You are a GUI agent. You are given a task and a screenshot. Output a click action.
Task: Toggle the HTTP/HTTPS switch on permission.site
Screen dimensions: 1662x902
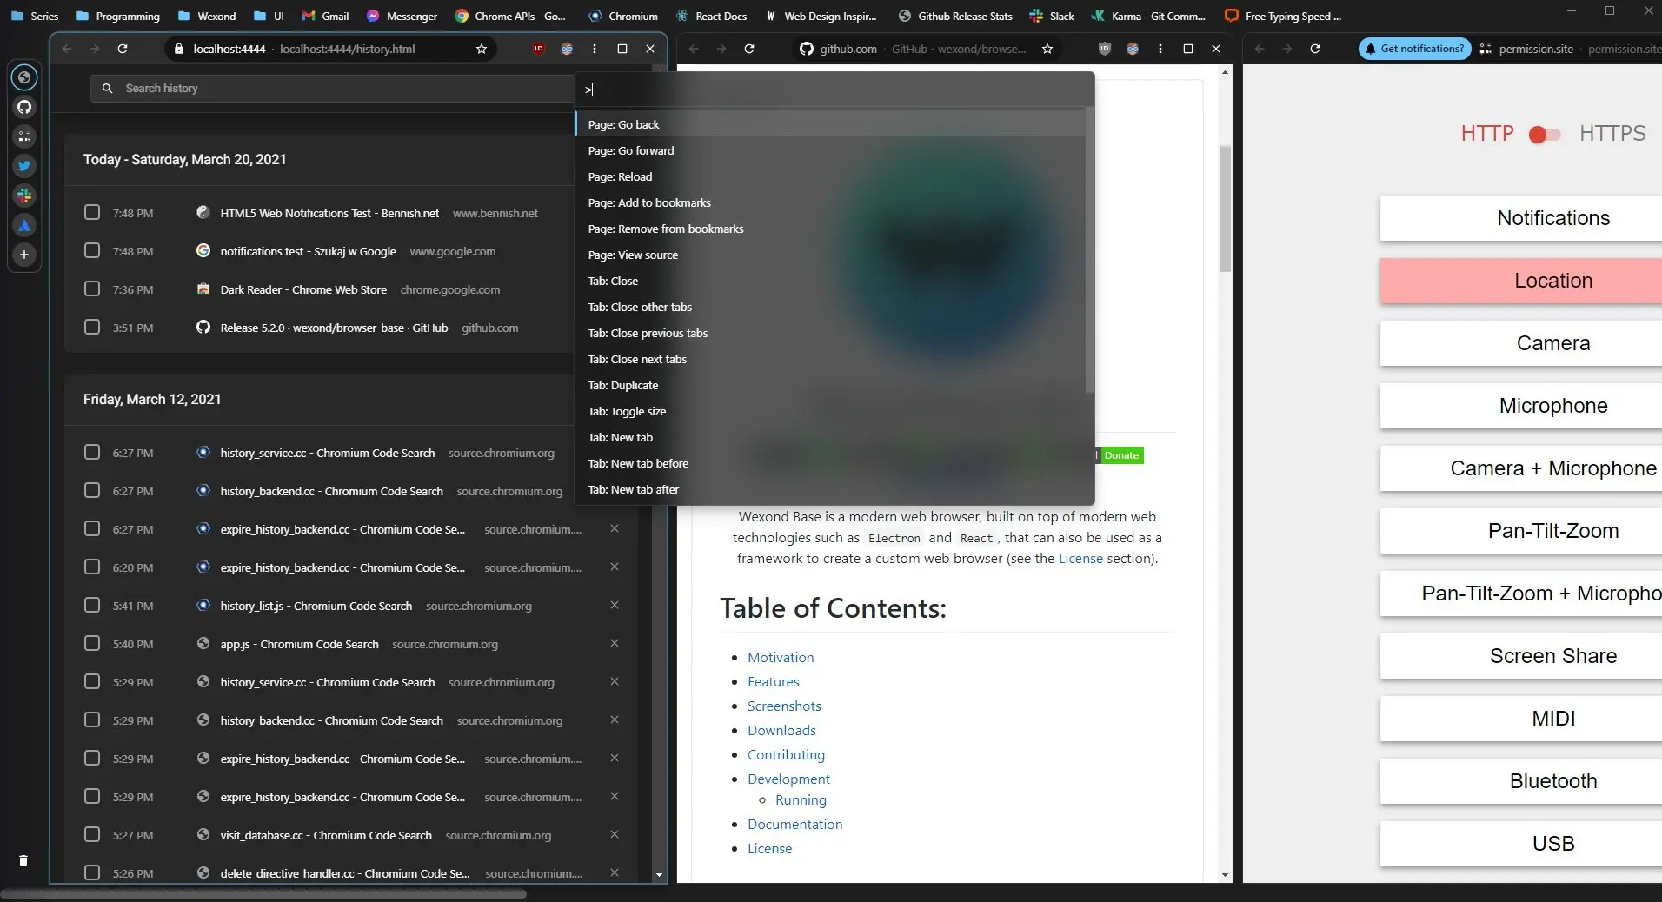click(1545, 134)
